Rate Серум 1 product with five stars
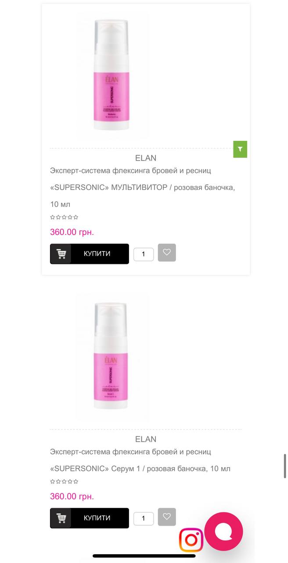Screen dimensions: 288x563 [76, 482]
